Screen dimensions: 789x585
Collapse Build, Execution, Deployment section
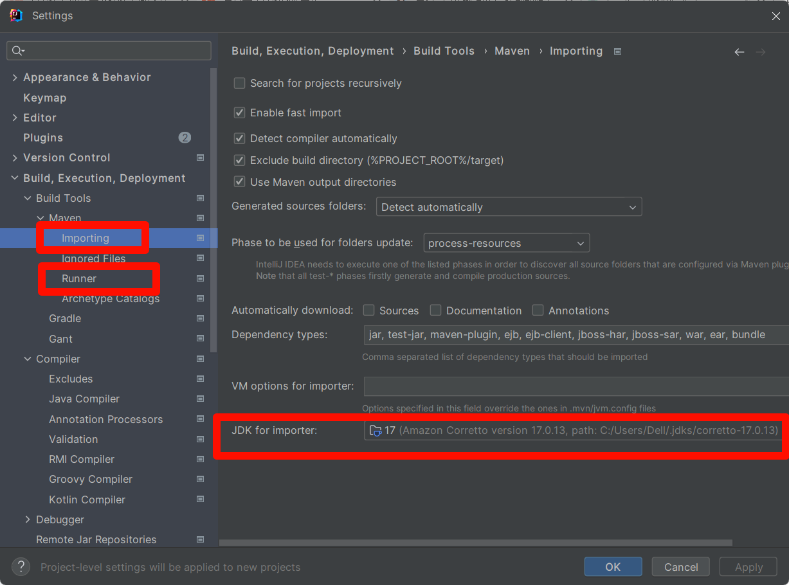point(15,178)
